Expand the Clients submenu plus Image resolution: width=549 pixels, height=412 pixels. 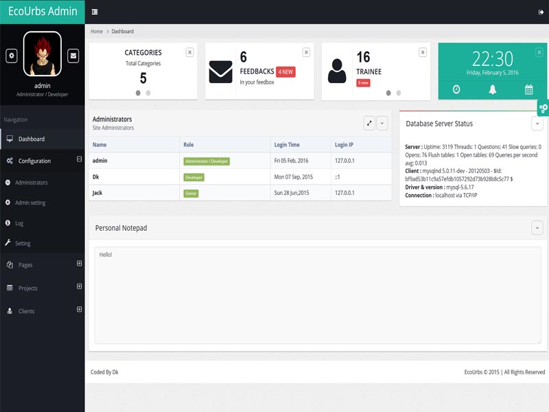pyautogui.click(x=79, y=310)
